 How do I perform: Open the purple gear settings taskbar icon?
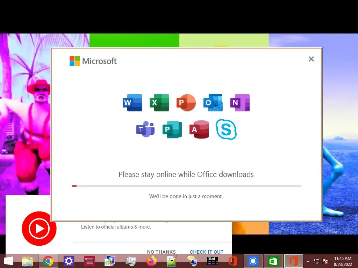click(x=69, y=261)
